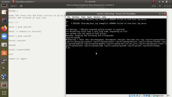This screenshot has width=172, height=97.
Task: Click the 'reboot or logout' line in gedit
Action: pyautogui.click(x=18, y=59)
